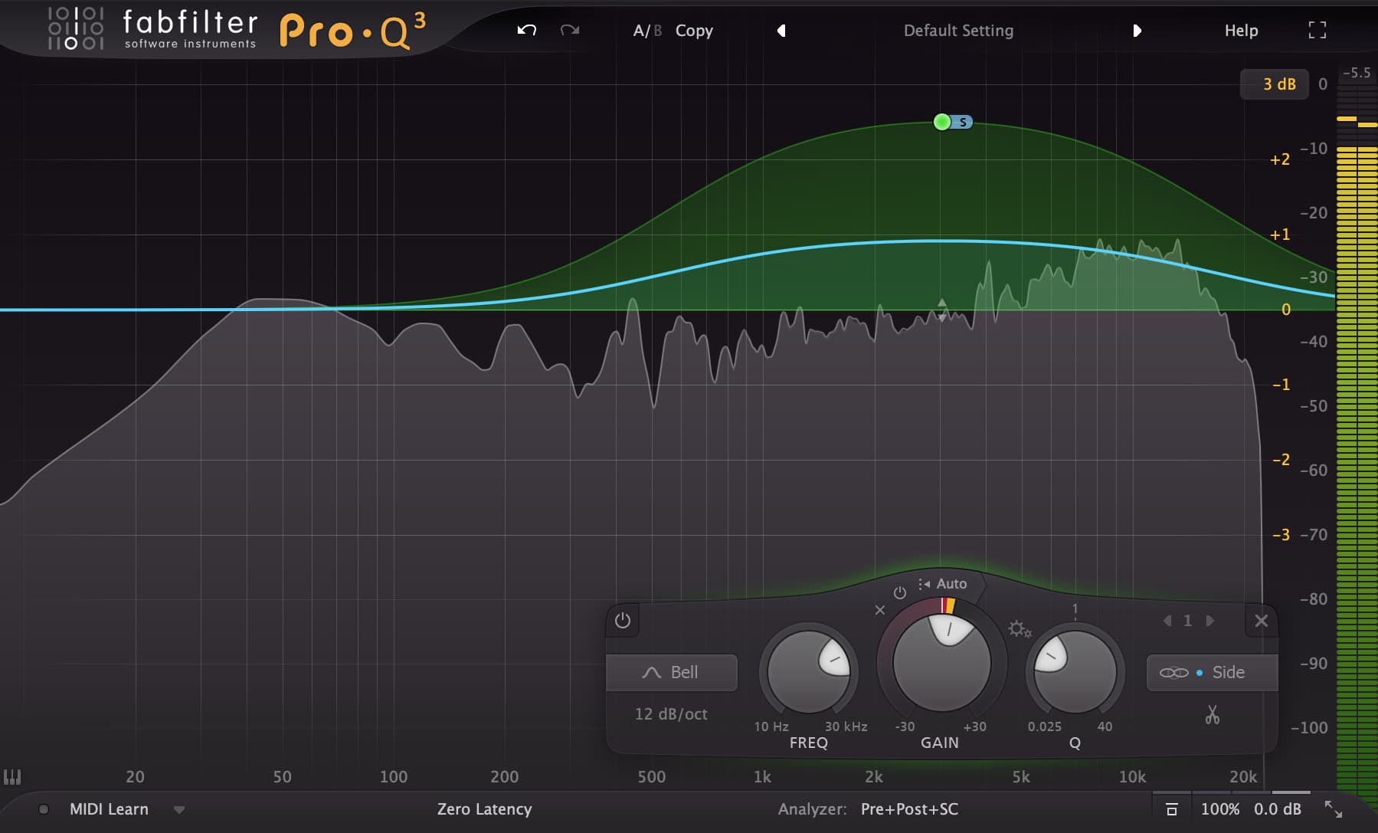Click the linked rings stereo icon

pyautogui.click(x=1173, y=673)
